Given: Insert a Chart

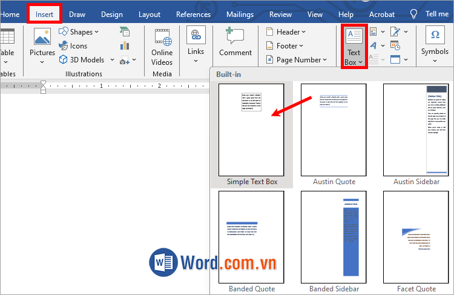Looking at the screenshot, I should point(125,45).
